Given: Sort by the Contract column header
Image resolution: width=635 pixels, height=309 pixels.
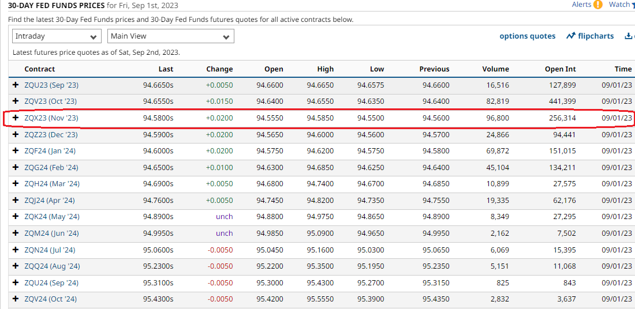Looking at the screenshot, I should point(39,69).
